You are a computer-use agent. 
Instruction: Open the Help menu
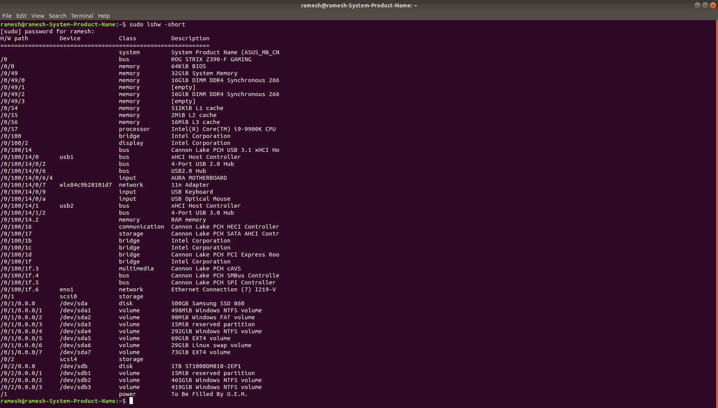(104, 15)
